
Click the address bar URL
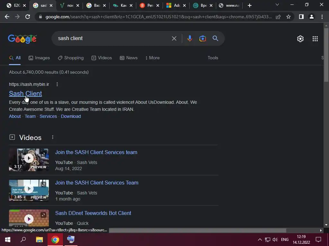click(x=158, y=17)
